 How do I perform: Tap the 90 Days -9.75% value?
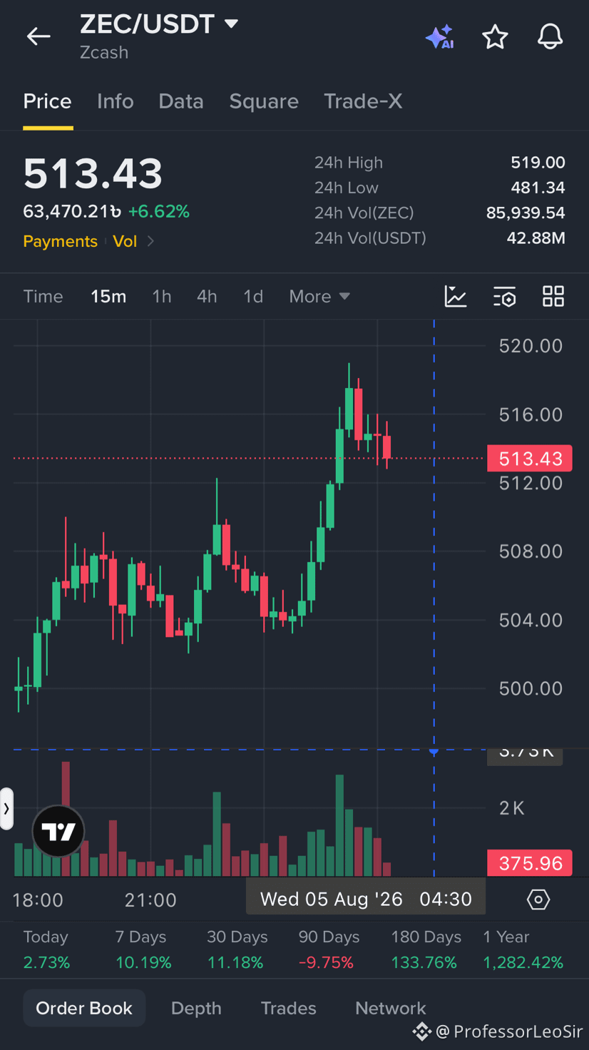click(x=326, y=962)
